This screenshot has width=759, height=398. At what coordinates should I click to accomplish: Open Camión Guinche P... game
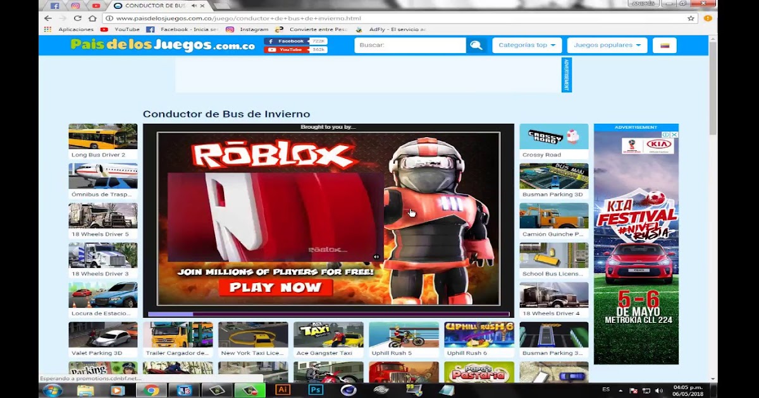[554, 221]
